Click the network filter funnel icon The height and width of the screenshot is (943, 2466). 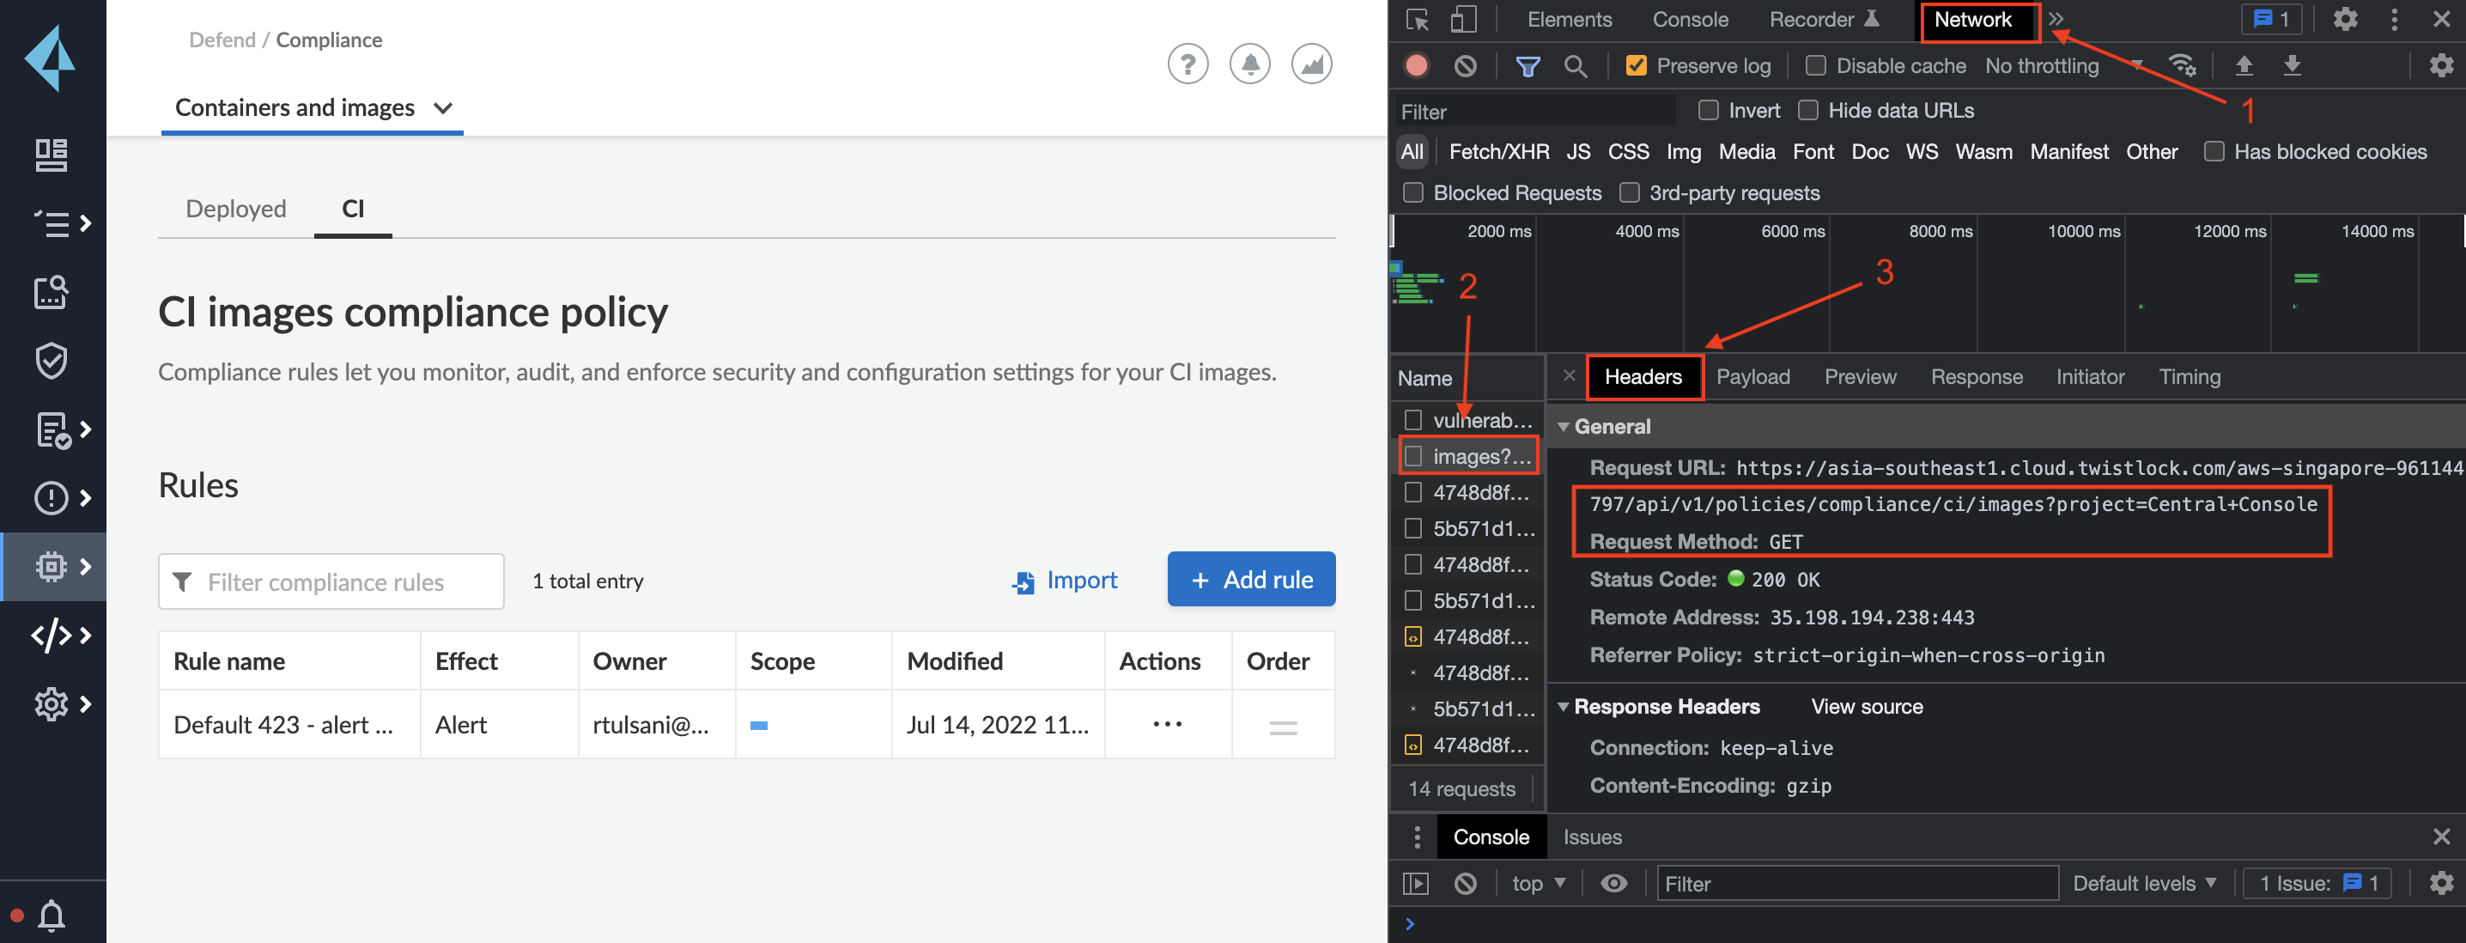tap(1528, 66)
